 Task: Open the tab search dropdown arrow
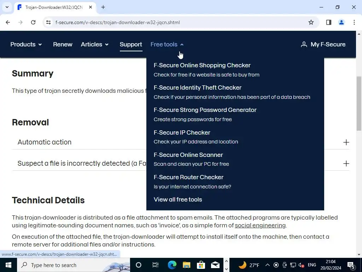(7, 7)
